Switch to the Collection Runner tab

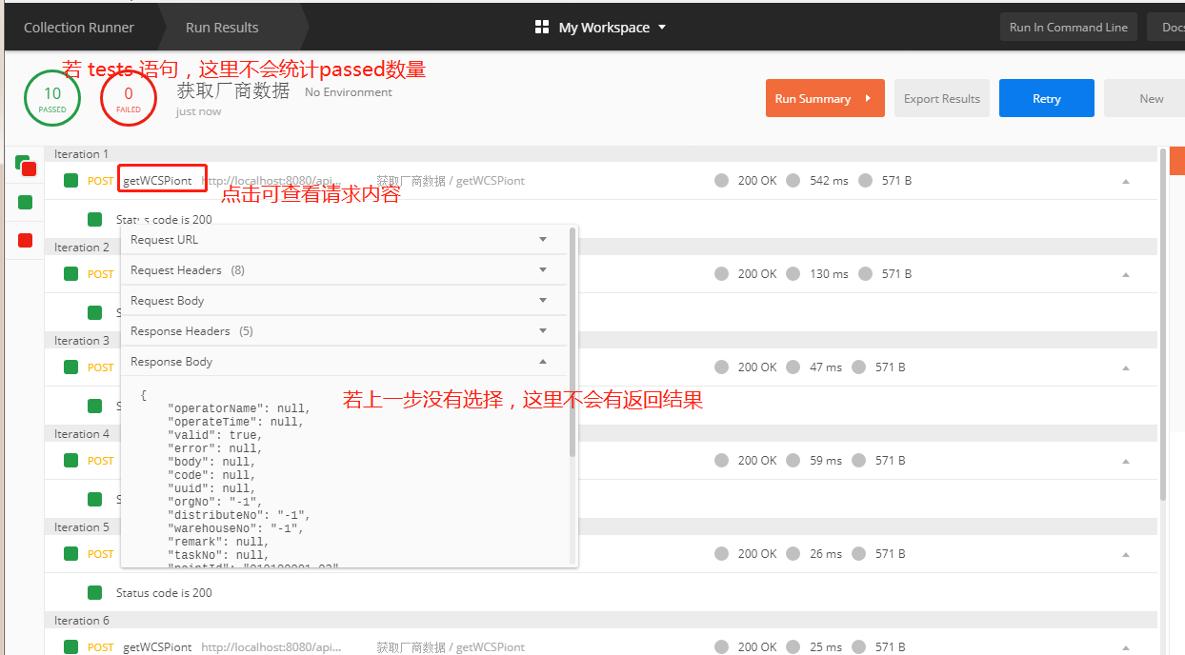78,27
